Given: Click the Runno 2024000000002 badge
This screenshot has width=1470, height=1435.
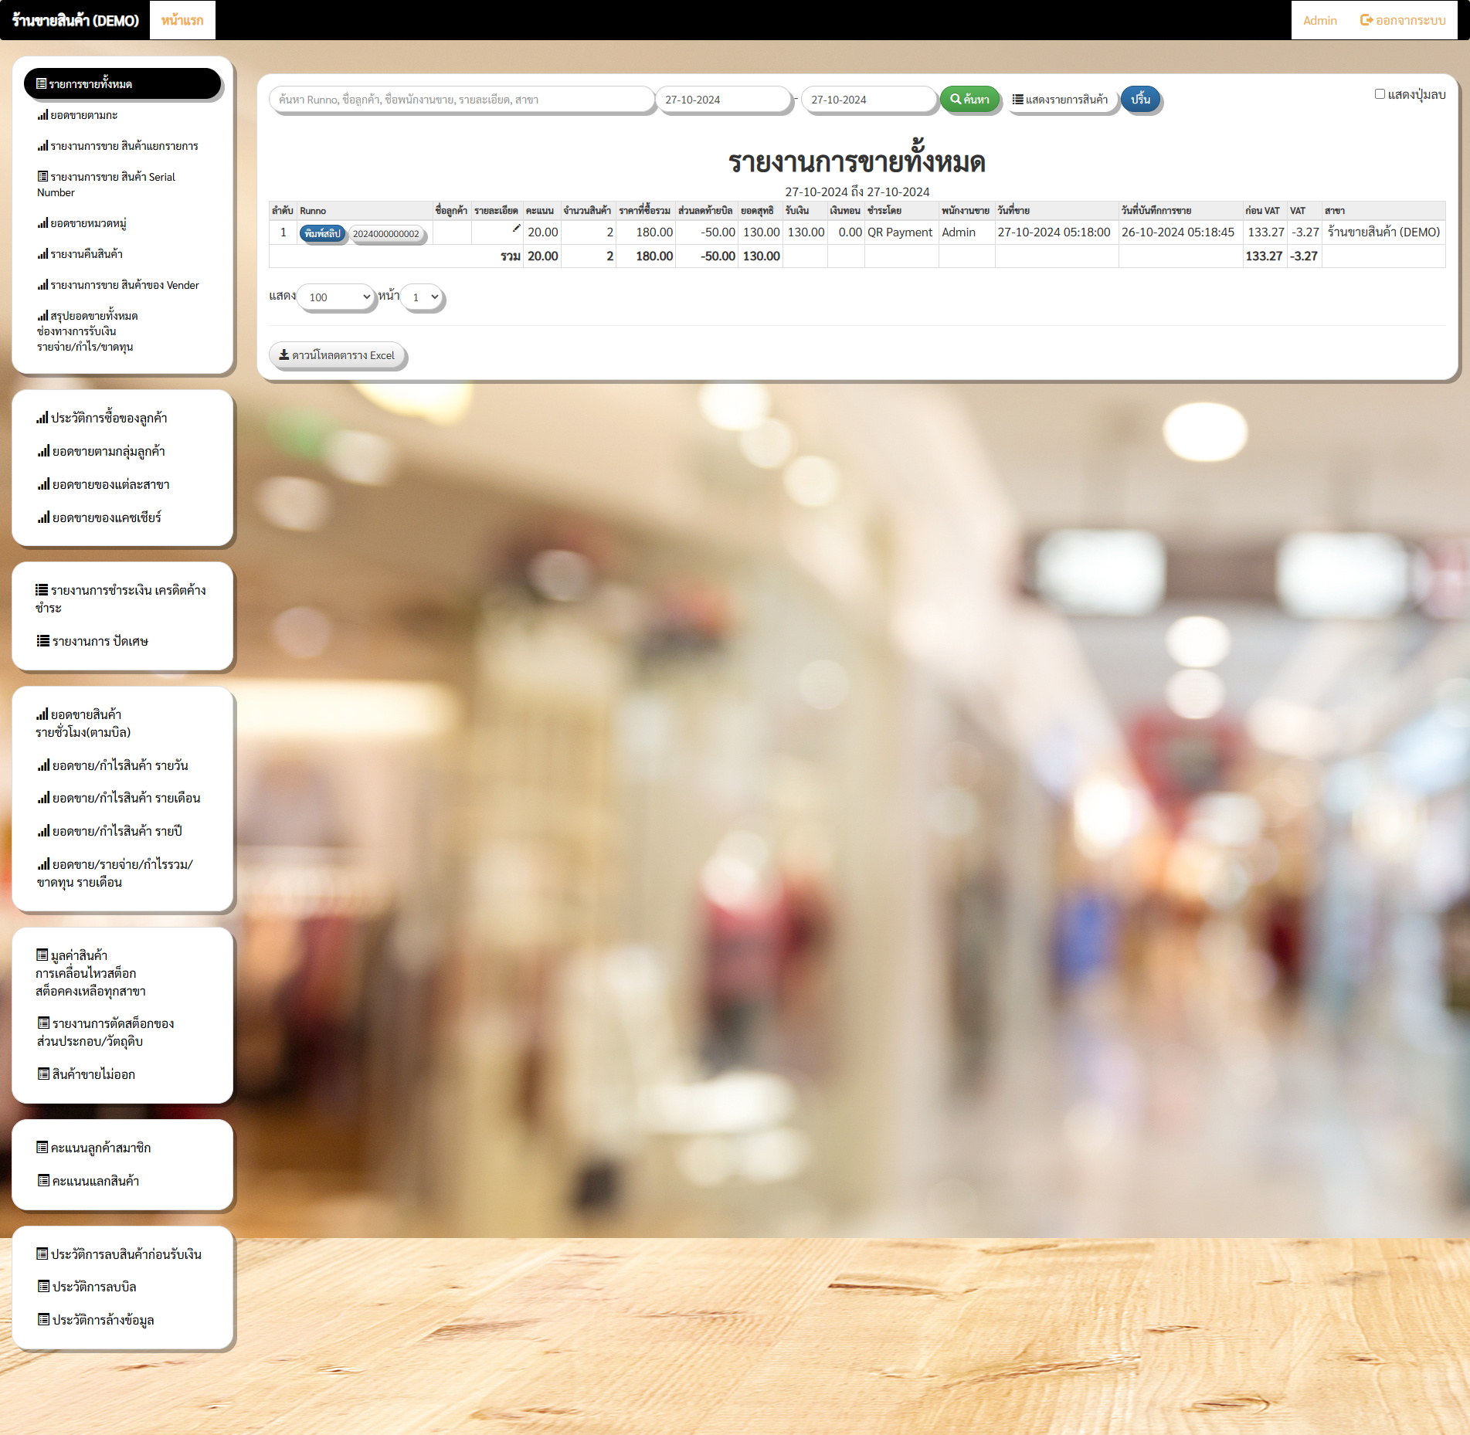Looking at the screenshot, I should (x=386, y=234).
